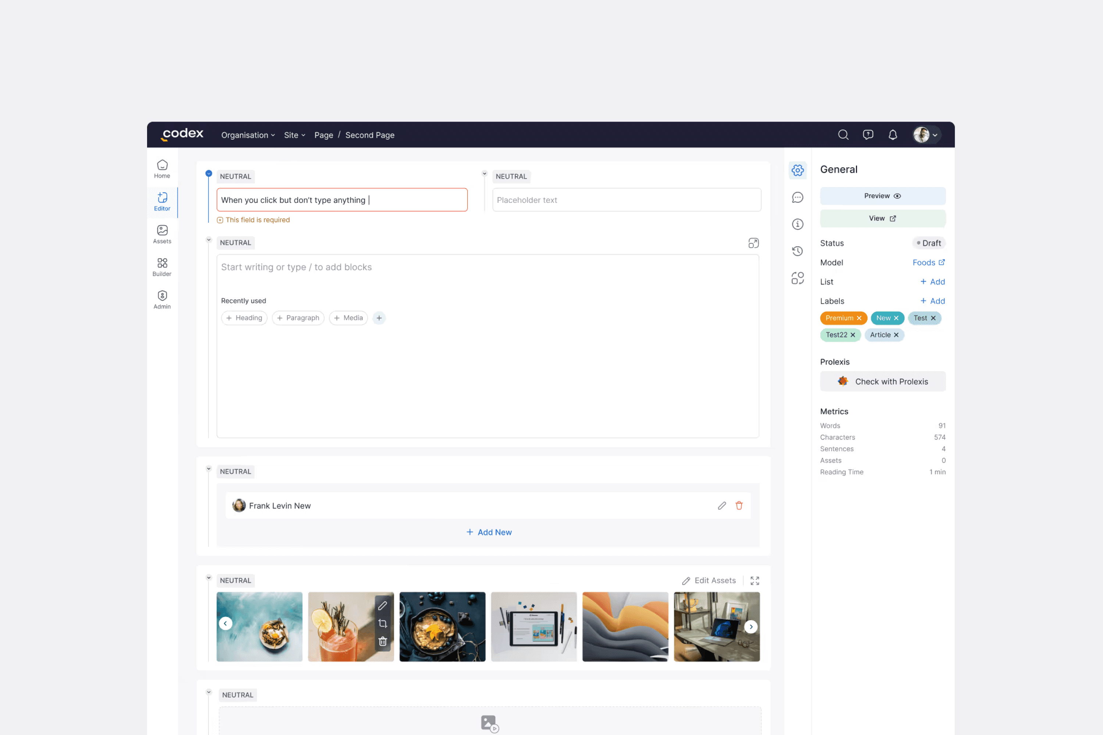The height and width of the screenshot is (735, 1103).
Task: Click the info panel icon
Action: (x=797, y=225)
